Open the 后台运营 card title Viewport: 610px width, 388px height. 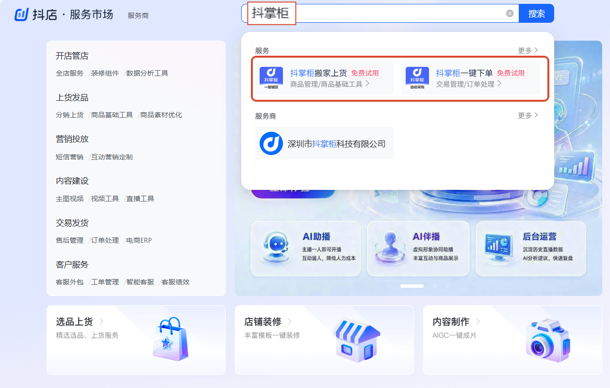(x=539, y=237)
